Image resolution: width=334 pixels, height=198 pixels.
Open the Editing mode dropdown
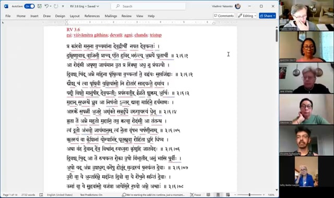tap(247, 16)
